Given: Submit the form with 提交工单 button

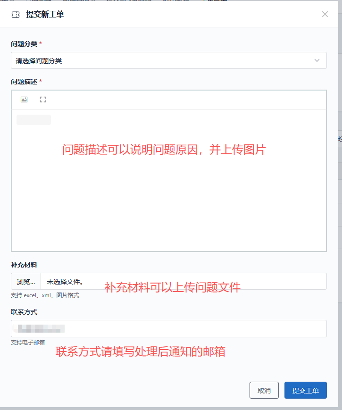Looking at the screenshot, I should 305,390.
